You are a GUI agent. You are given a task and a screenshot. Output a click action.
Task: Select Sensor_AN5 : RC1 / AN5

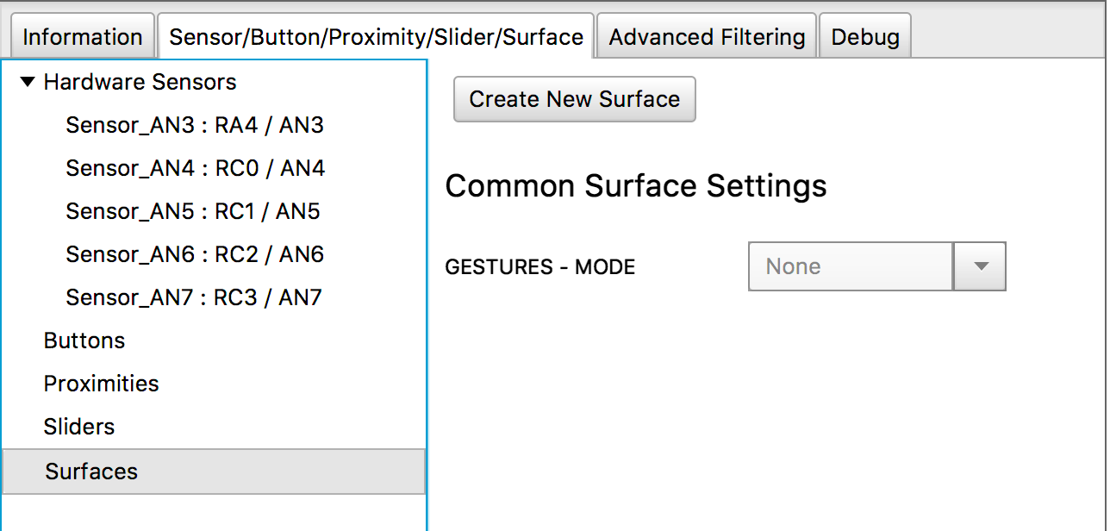tap(195, 211)
